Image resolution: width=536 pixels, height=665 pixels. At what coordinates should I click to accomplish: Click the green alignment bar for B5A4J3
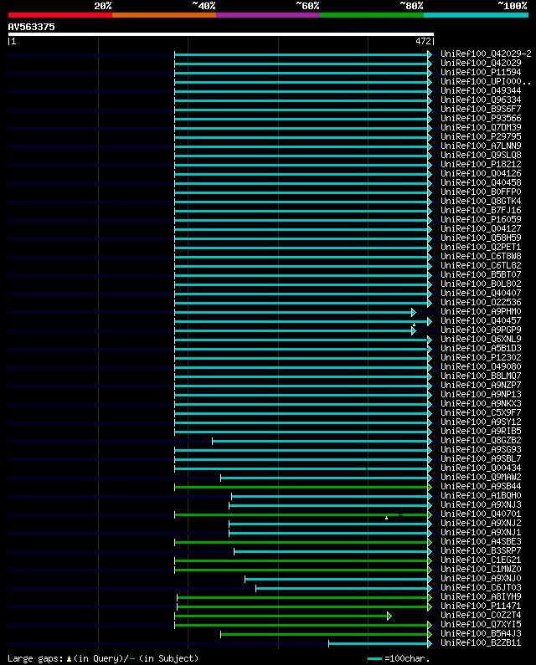pyautogui.click(x=324, y=634)
